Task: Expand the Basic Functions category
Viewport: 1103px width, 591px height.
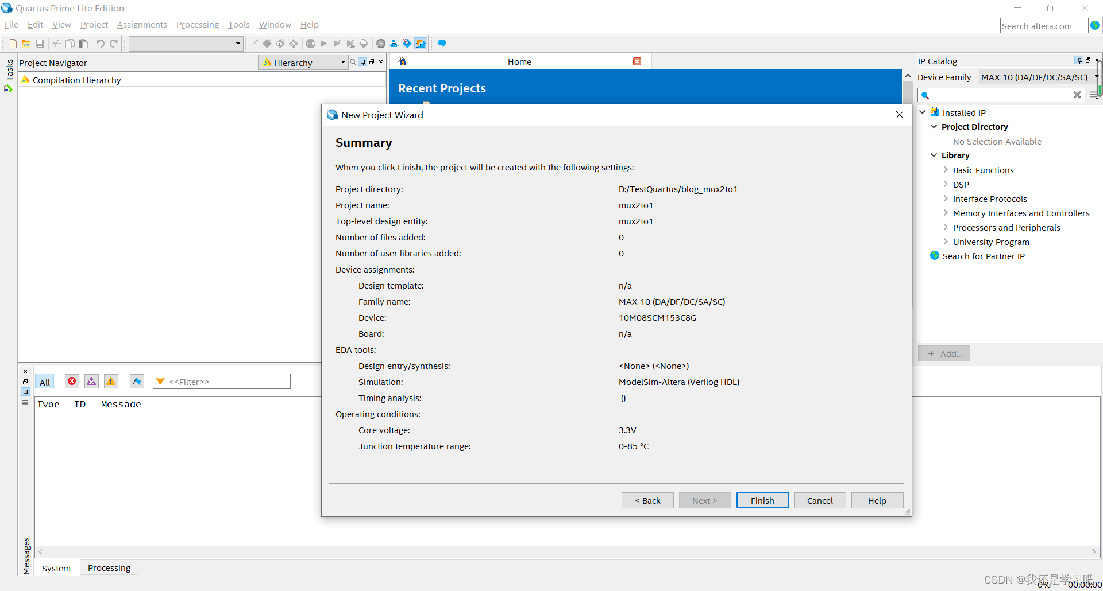Action: [946, 170]
